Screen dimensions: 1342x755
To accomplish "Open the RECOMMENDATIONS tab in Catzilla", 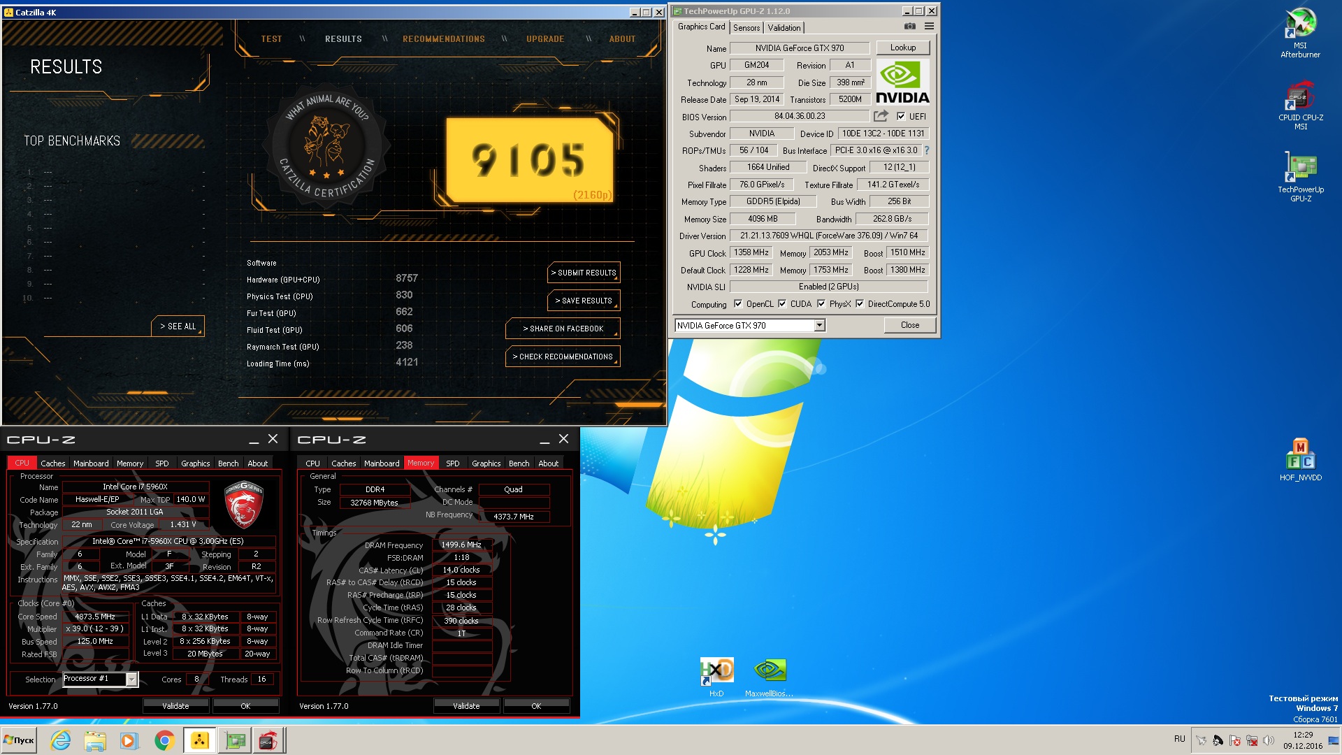I will [x=444, y=39].
